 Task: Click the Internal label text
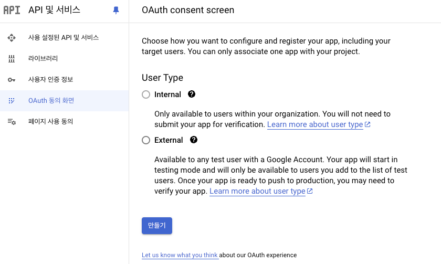167,94
